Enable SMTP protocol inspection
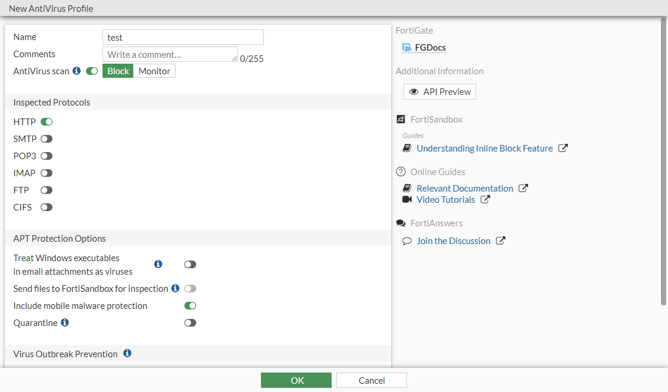The height and width of the screenshot is (392, 668). point(46,139)
